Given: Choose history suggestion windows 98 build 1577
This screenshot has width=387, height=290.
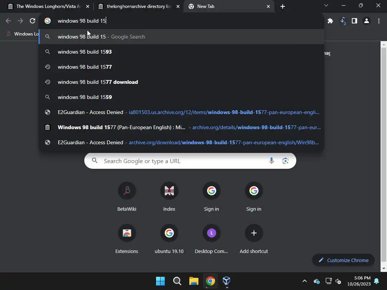Looking at the screenshot, I should [181, 67].
